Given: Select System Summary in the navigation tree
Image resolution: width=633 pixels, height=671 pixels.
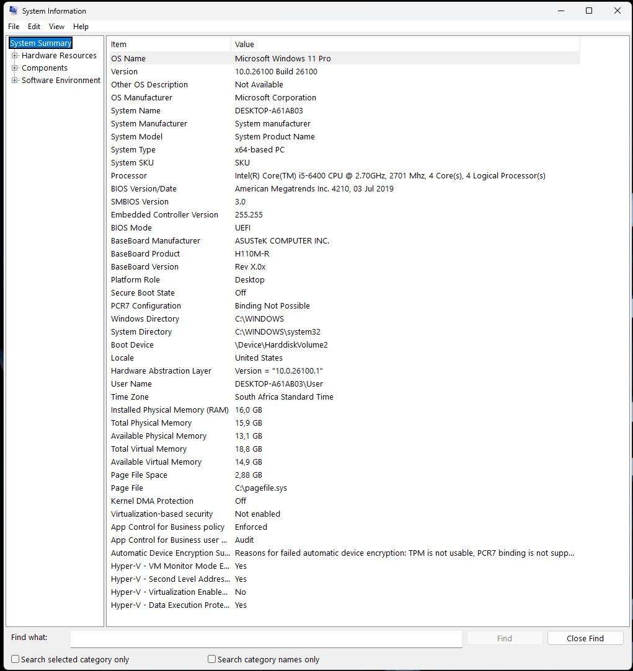Looking at the screenshot, I should click(40, 43).
